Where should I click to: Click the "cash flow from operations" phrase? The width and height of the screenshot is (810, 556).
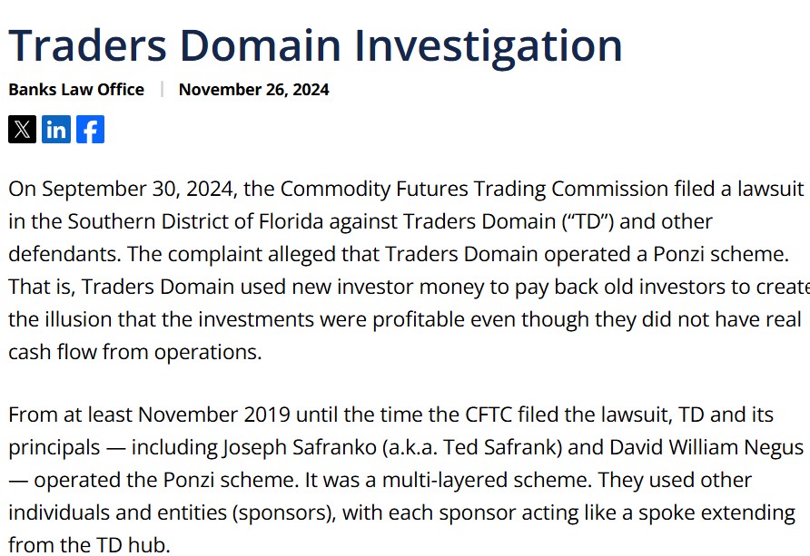[133, 352]
